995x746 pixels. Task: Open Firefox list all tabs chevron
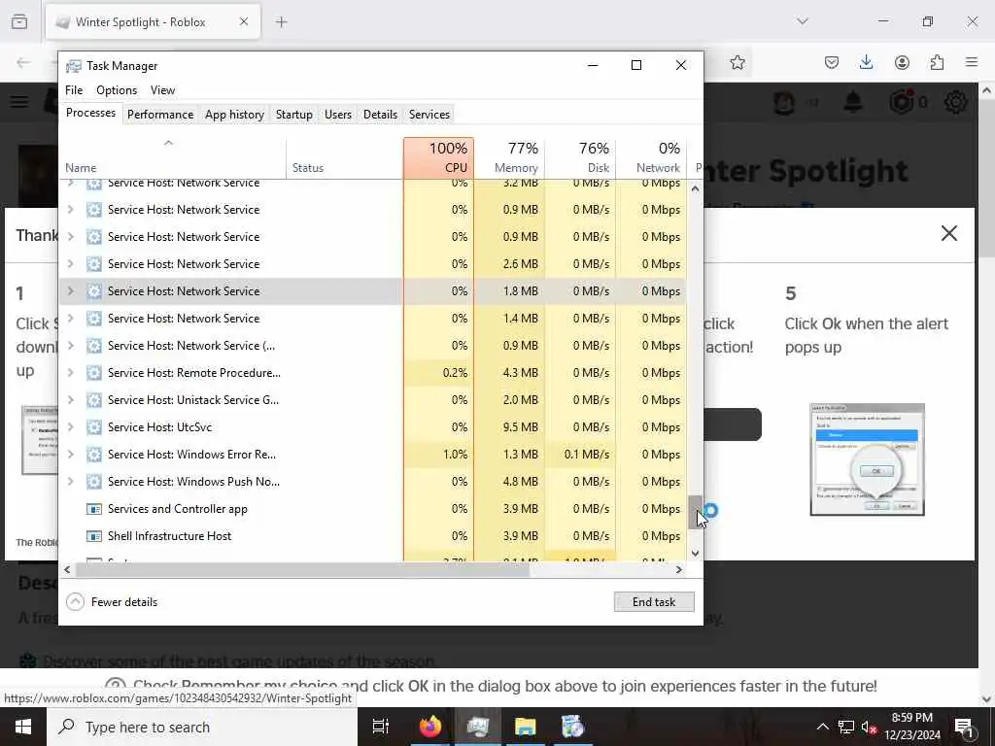[802, 21]
